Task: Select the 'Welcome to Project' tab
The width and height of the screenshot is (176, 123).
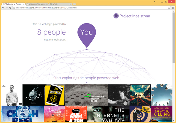Action: pos(13,4)
